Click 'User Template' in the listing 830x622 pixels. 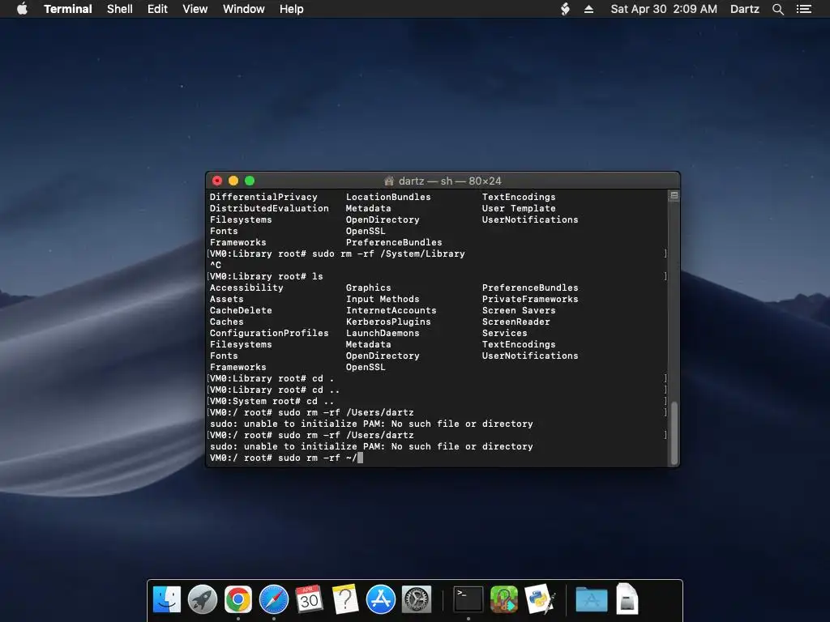click(519, 208)
